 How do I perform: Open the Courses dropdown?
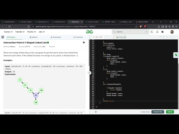(8, 32)
